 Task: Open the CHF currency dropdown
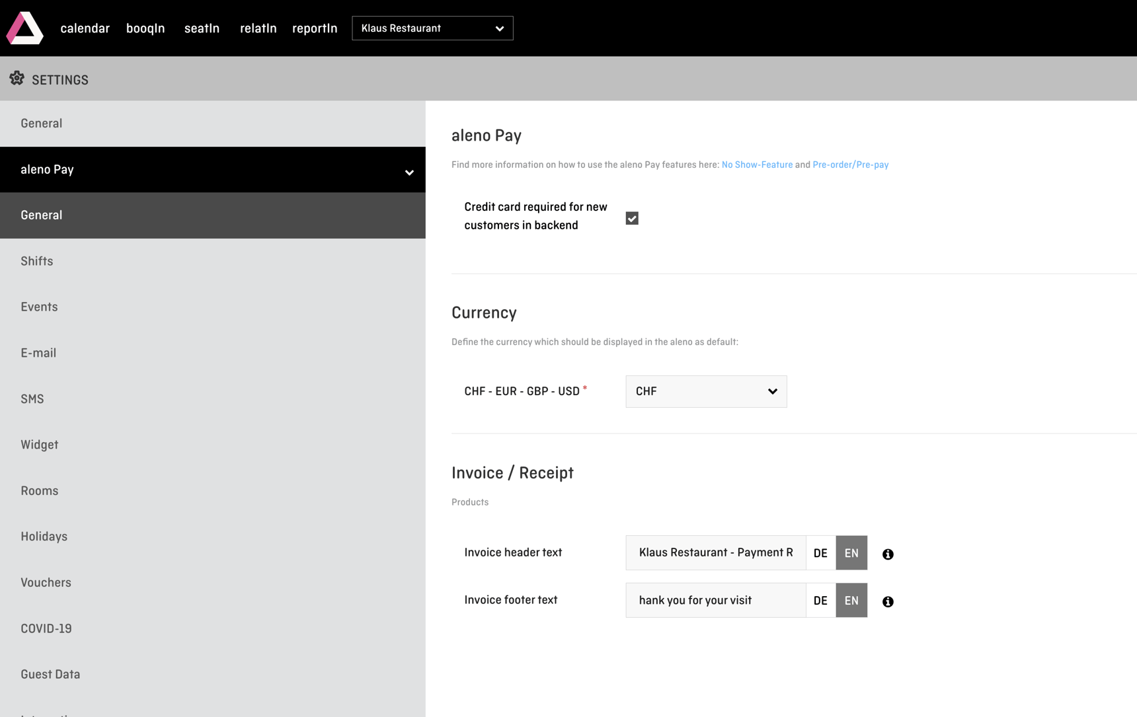point(705,391)
